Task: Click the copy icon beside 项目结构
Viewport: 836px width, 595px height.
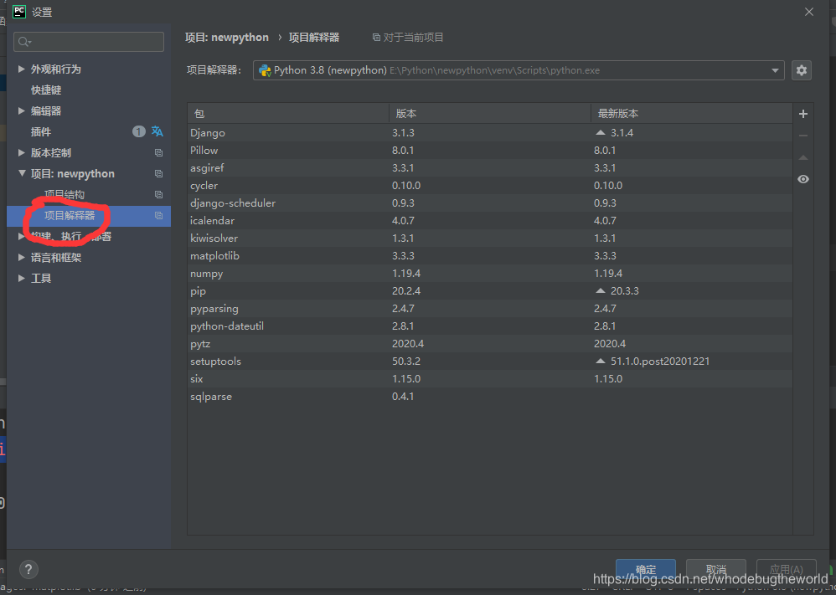Action: click(x=158, y=194)
